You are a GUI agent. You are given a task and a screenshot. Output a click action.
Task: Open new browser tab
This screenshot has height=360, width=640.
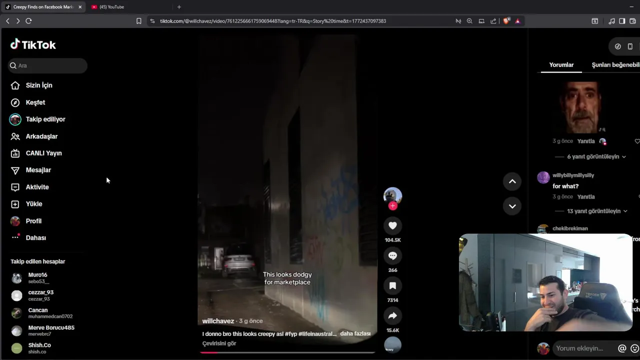click(x=179, y=7)
